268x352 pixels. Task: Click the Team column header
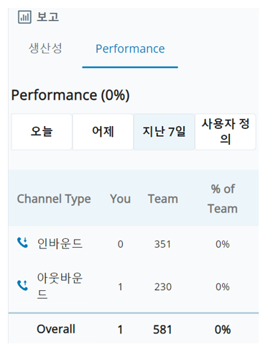(163, 199)
